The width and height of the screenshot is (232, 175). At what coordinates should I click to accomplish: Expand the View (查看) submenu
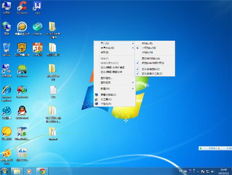[115, 44]
